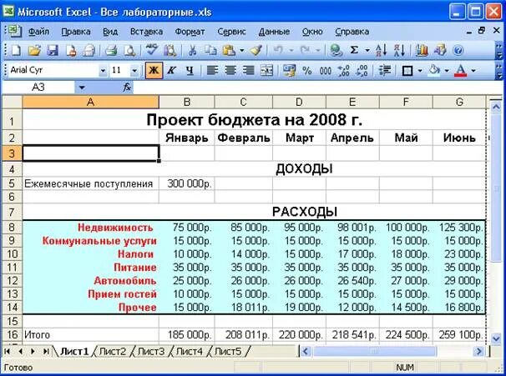Select column header D
This screenshot has height=376, width=506.
(299, 103)
